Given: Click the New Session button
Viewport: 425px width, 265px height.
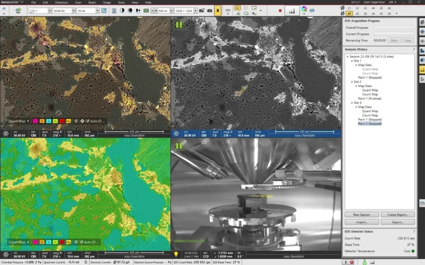Looking at the screenshot, I should pyautogui.click(x=362, y=215).
